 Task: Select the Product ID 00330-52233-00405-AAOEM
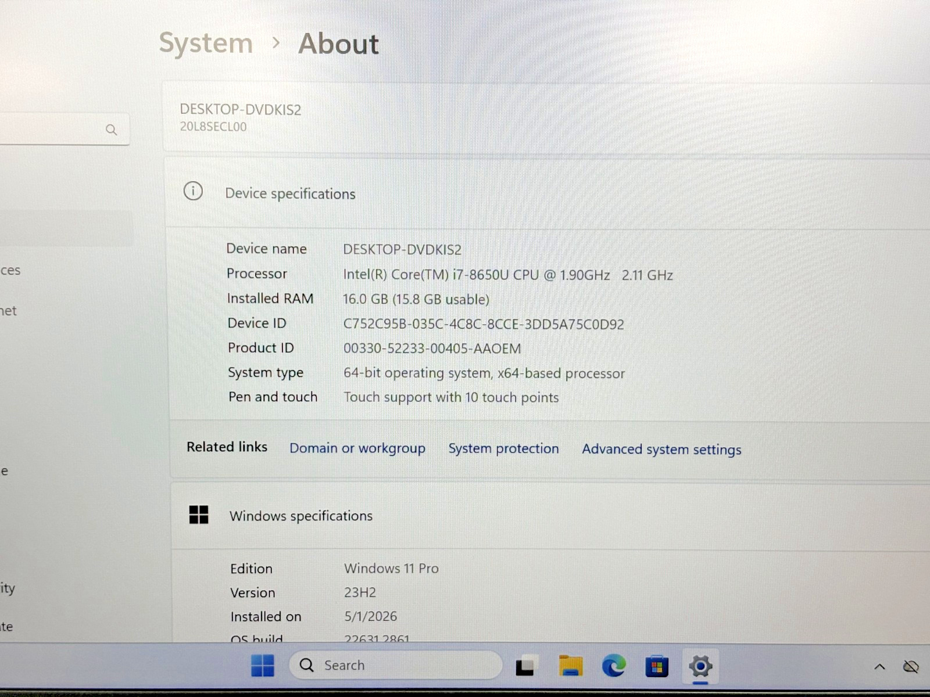click(432, 348)
